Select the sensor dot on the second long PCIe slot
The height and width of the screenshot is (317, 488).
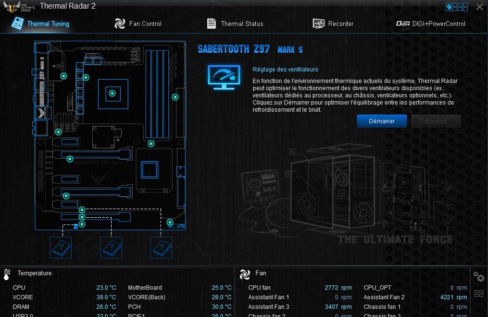66,196
